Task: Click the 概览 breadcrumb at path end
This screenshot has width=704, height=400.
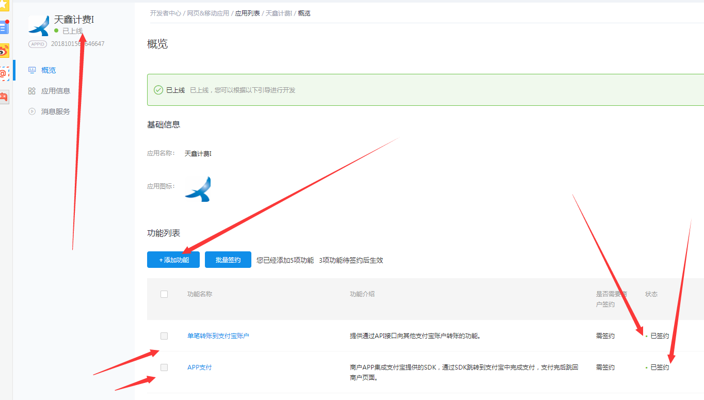Action: [304, 13]
